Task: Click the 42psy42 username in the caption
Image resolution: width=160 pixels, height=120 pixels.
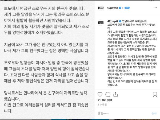Action: tap(113, 21)
